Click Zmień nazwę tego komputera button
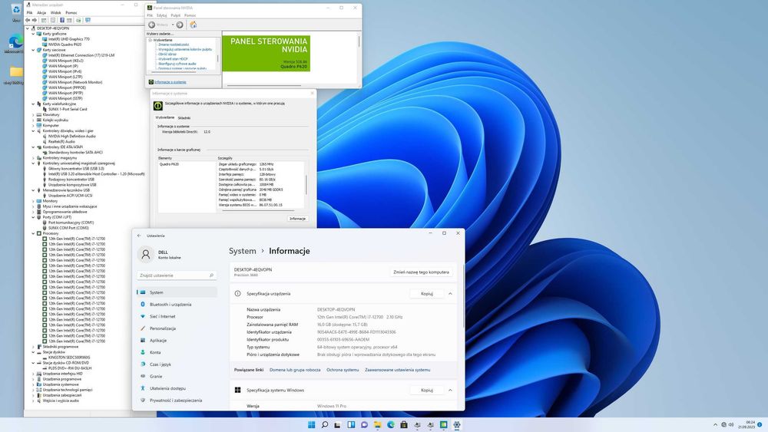 point(421,272)
